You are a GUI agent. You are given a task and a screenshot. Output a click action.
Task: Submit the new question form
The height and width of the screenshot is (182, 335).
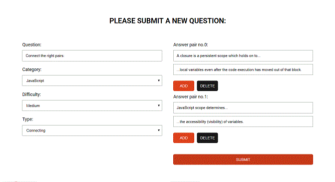click(243, 159)
